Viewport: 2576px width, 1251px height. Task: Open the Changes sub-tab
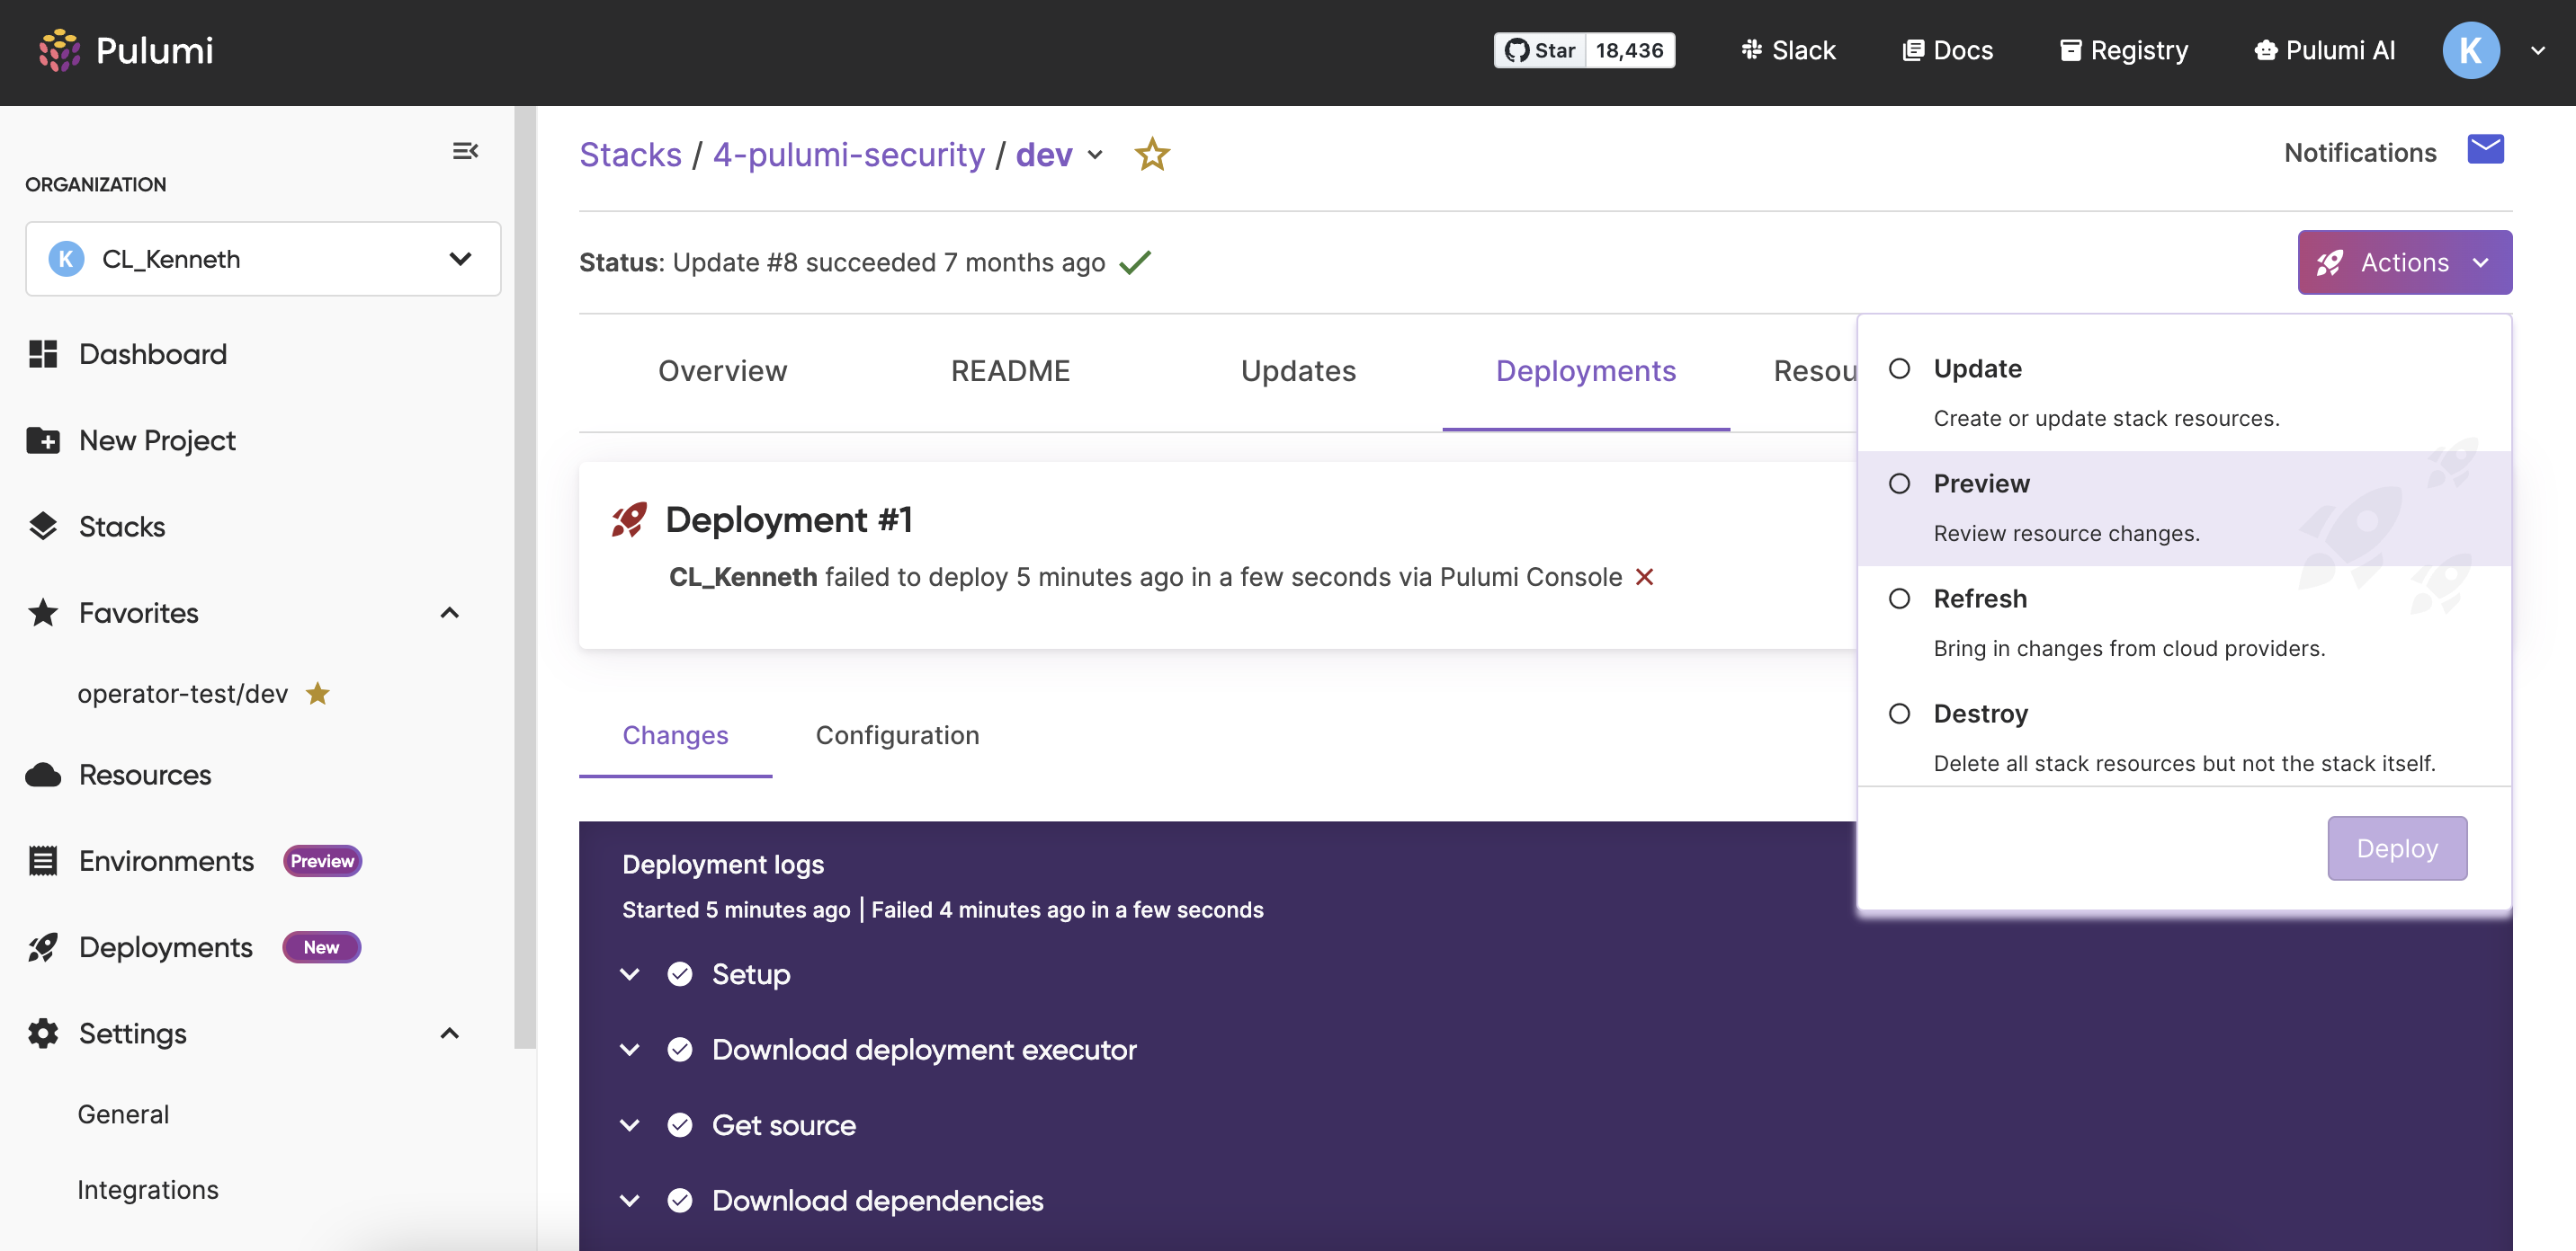tap(676, 735)
